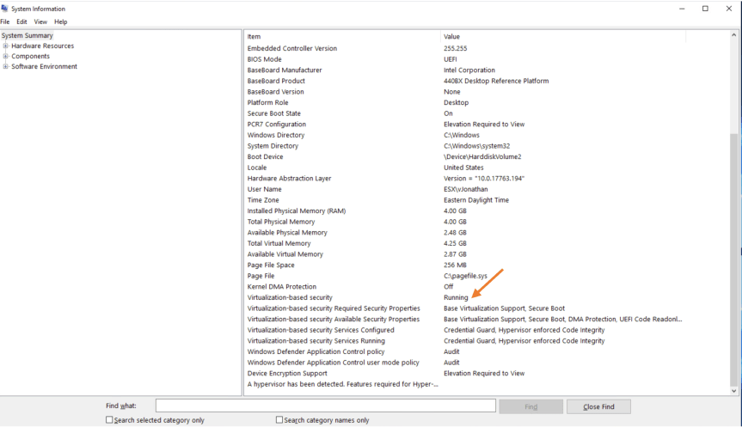The width and height of the screenshot is (742, 427).
Task: Enable Search category names only checkbox
Action: pyautogui.click(x=279, y=420)
